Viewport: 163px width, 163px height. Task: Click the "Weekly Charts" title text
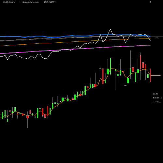9,2
